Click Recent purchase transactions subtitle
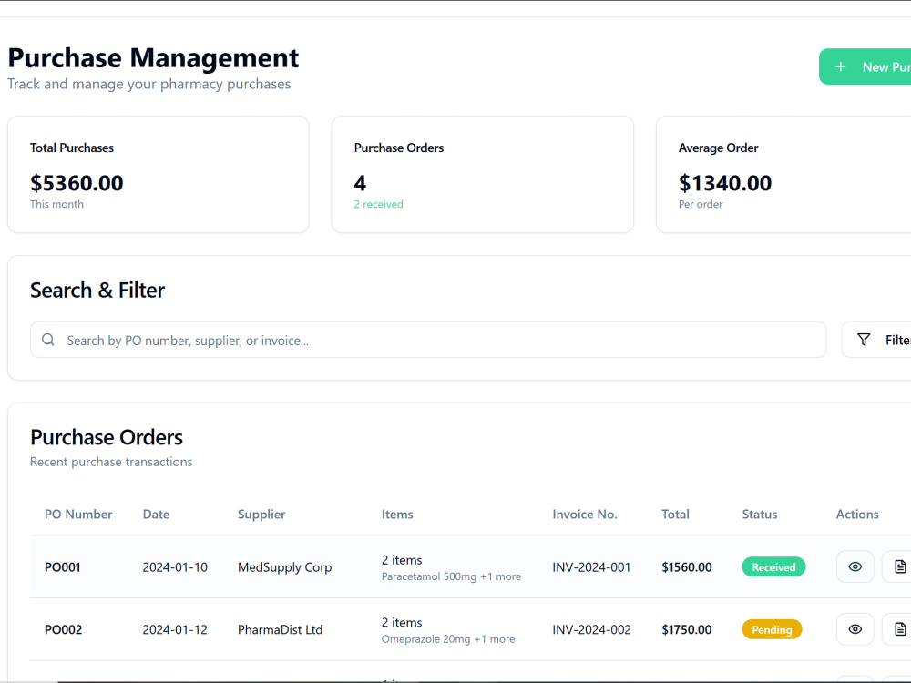 [x=111, y=462]
